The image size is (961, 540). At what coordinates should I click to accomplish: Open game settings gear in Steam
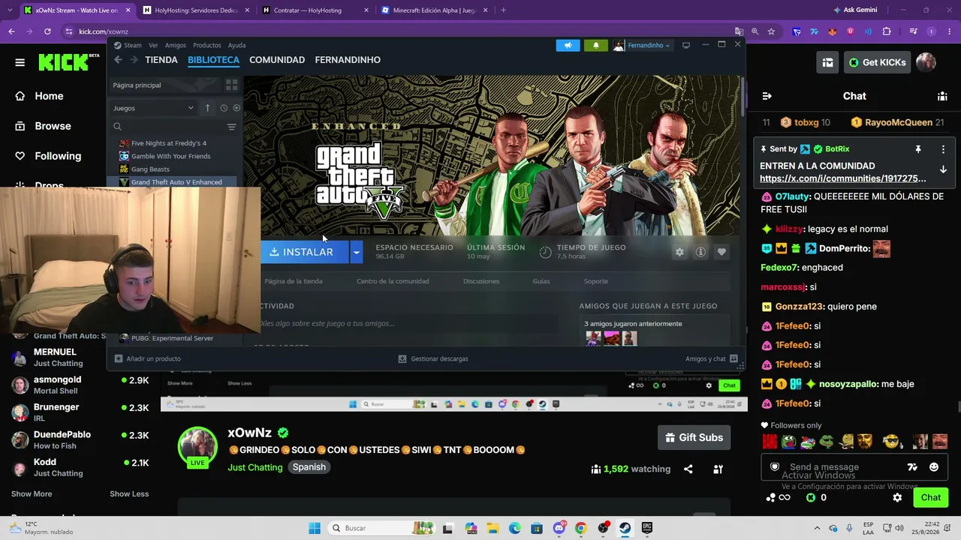tap(679, 252)
